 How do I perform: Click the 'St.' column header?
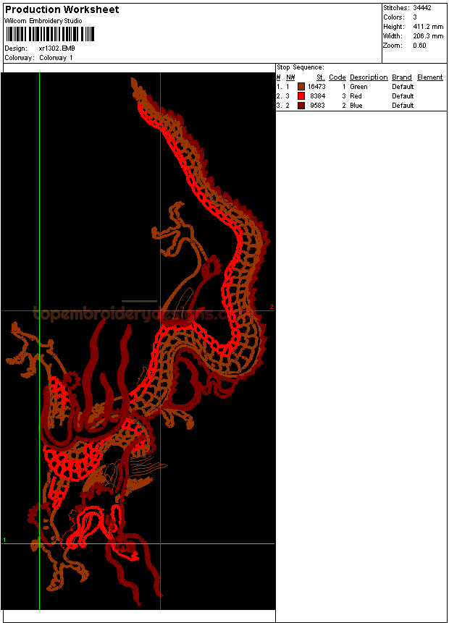coord(321,77)
